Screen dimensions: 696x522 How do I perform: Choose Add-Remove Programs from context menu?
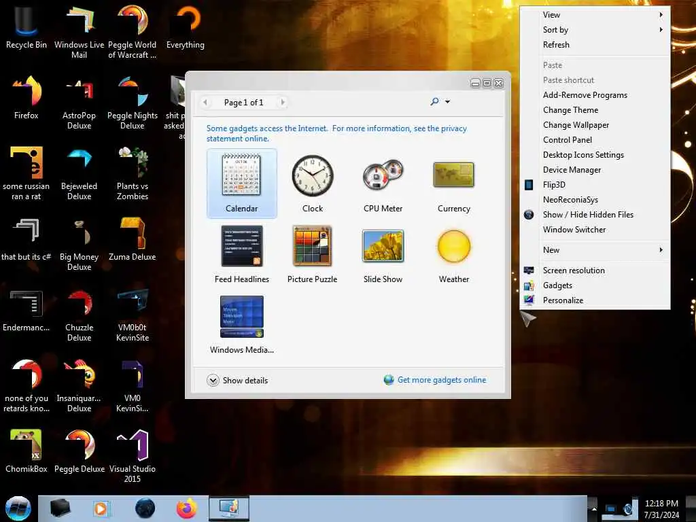pos(595,95)
